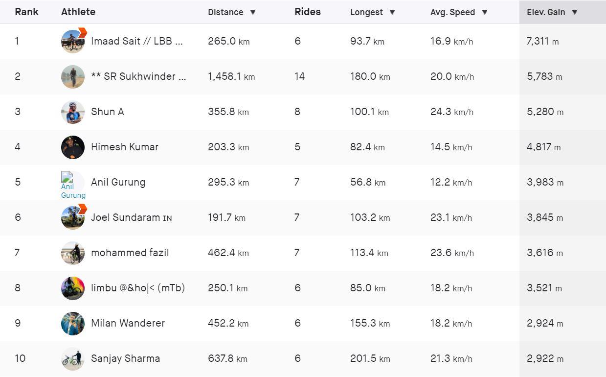Open Imaad Sait's profile avatar
This screenshot has height=377, width=606.
click(x=73, y=42)
